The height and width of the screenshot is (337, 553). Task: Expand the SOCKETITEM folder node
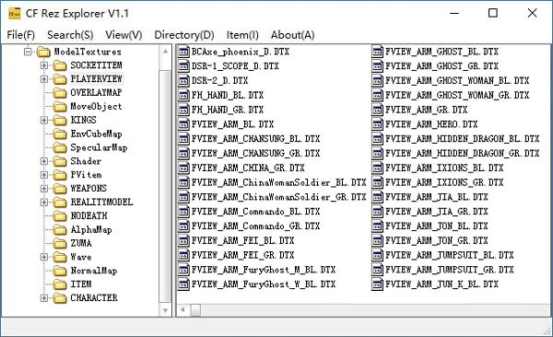pyautogui.click(x=44, y=65)
